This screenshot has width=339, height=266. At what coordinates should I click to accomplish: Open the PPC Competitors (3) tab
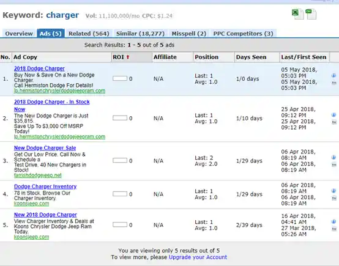243,34
